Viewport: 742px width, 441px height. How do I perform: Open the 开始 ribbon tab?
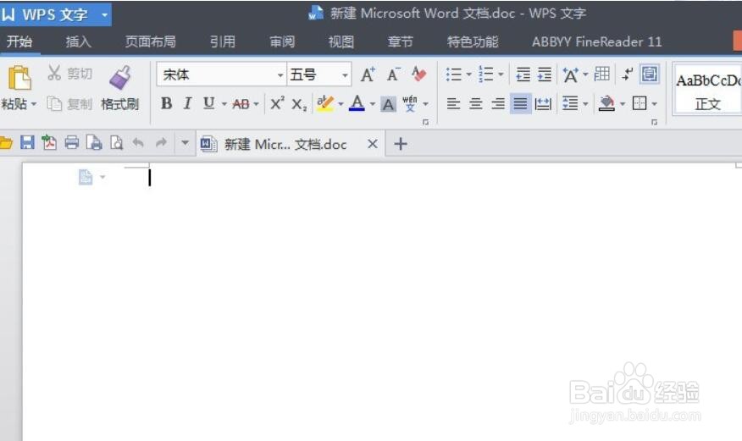point(19,41)
